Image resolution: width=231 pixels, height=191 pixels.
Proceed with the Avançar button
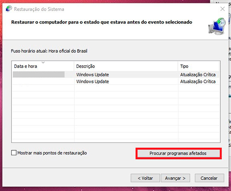pyautogui.click(x=176, y=178)
